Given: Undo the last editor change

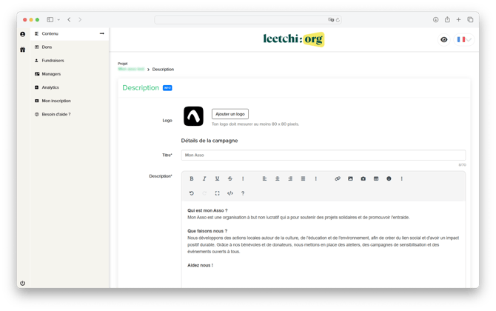Looking at the screenshot, I should 192,193.
